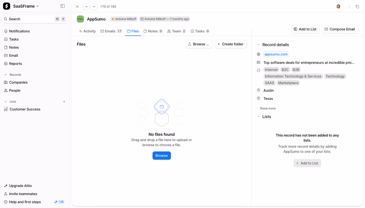
Task: Open the appsumo.com link
Action: (x=276, y=54)
